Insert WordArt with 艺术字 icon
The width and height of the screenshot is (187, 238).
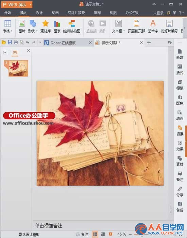153,27
